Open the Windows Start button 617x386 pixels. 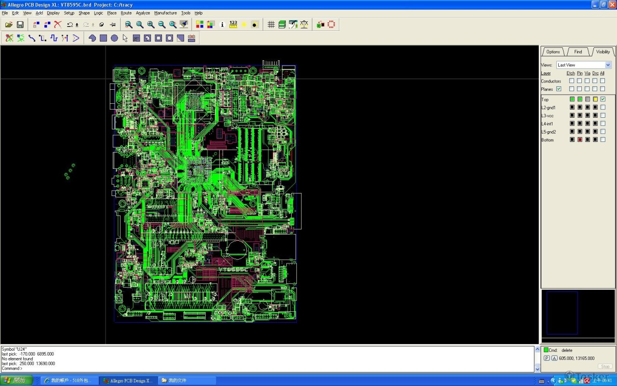[x=16, y=381]
